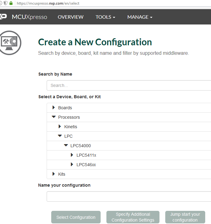Click the configuration monitor tools icon
Viewport: 211px width, 224px height.
coord(10,43)
